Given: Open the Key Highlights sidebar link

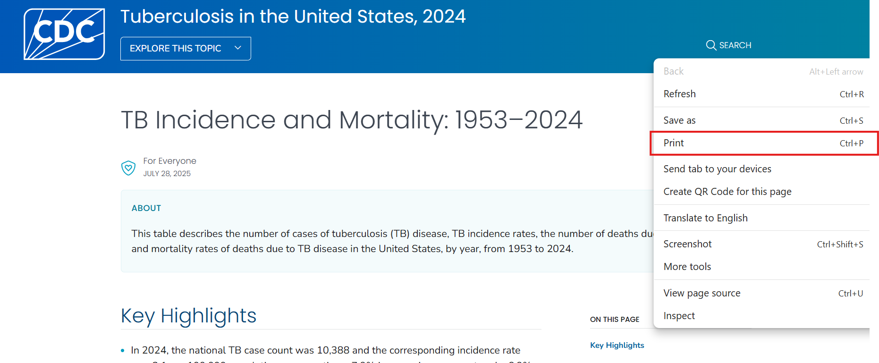Looking at the screenshot, I should (617, 345).
